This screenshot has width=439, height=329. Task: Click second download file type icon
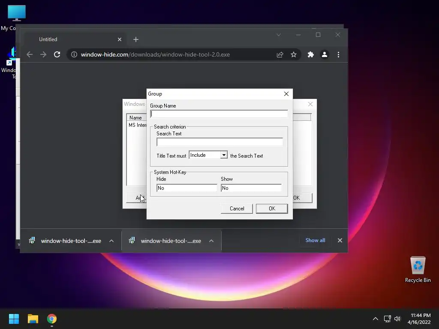pyautogui.click(x=132, y=240)
